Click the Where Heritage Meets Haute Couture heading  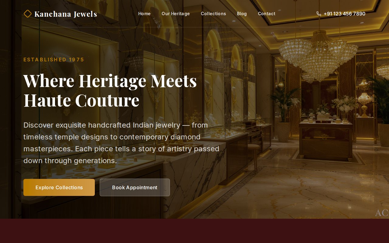pyautogui.click(x=110, y=90)
